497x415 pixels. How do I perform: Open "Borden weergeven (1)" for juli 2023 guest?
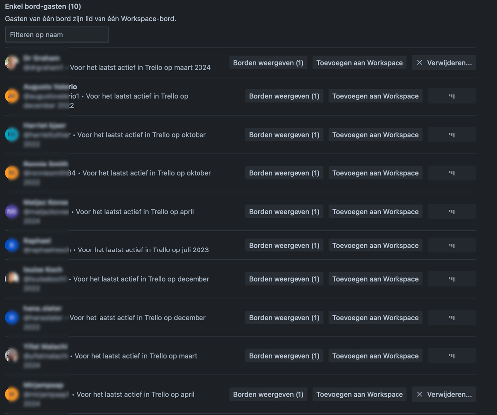[x=284, y=246]
